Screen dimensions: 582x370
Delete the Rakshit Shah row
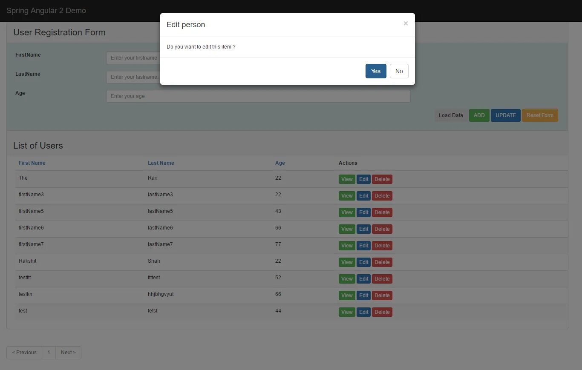click(382, 262)
